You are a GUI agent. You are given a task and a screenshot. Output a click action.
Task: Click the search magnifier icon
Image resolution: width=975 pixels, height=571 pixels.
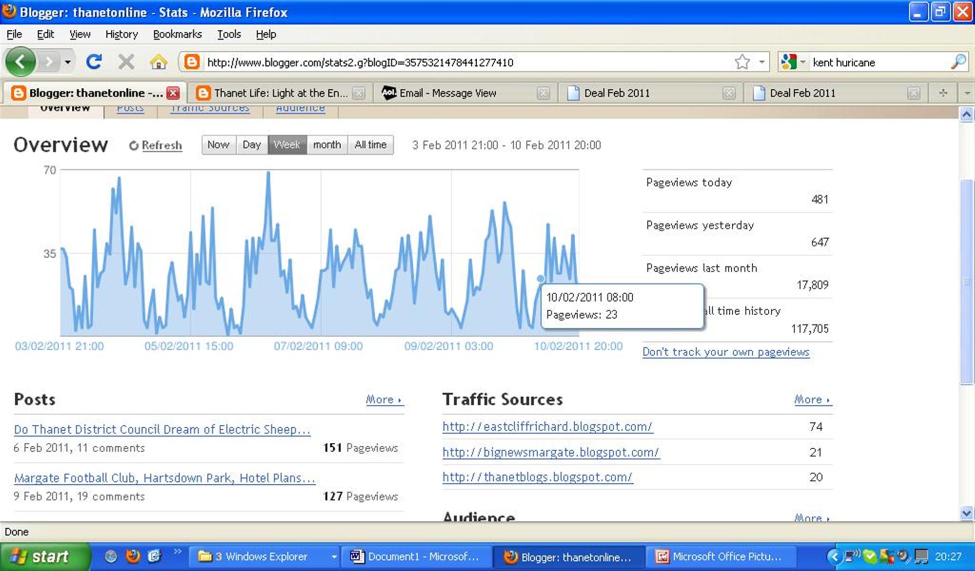point(958,62)
